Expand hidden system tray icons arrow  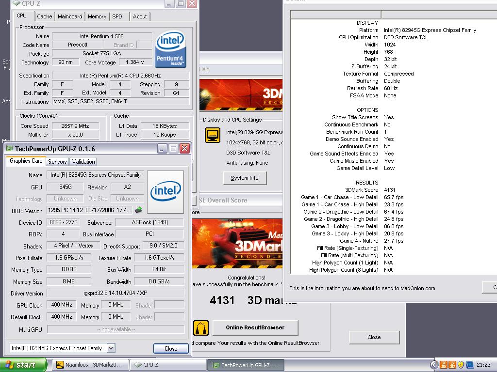point(434,365)
